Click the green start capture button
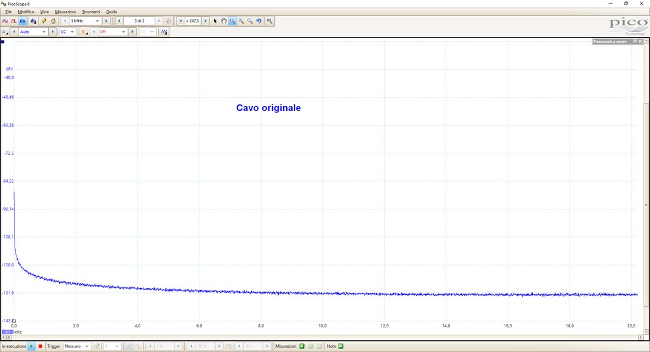The height and width of the screenshot is (352, 650). click(32, 346)
